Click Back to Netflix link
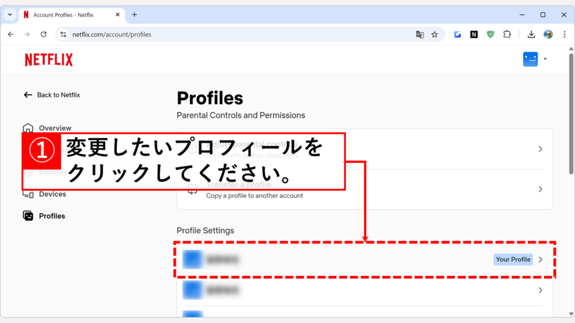Viewport: 575px width, 323px height. pos(52,95)
